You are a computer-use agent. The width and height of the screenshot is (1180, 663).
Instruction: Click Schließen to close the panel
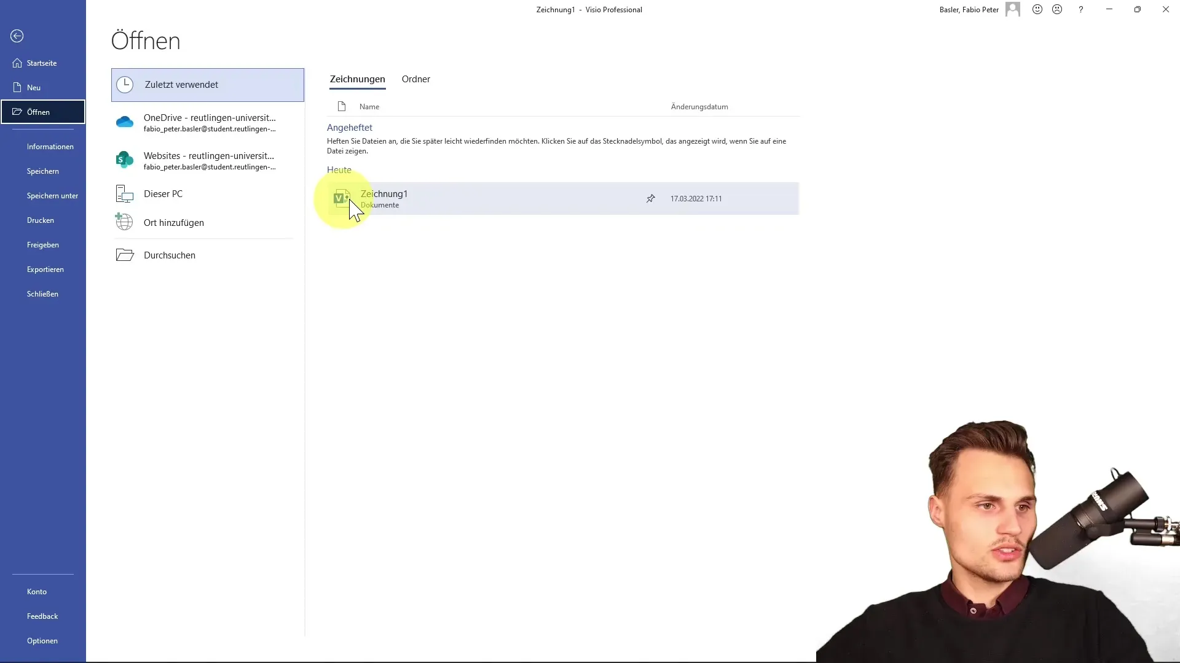tap(42, 293)
